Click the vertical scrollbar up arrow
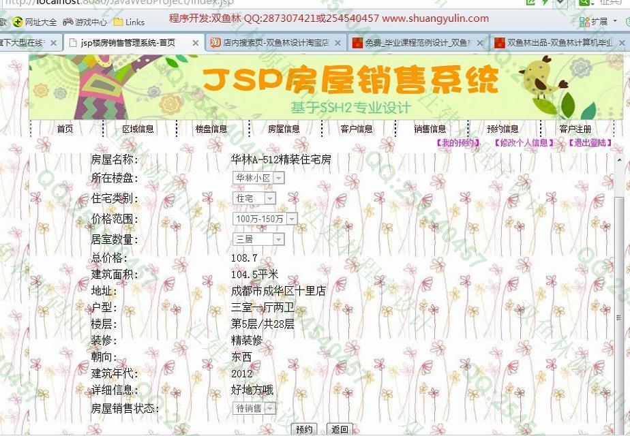 tap(619, 160)
